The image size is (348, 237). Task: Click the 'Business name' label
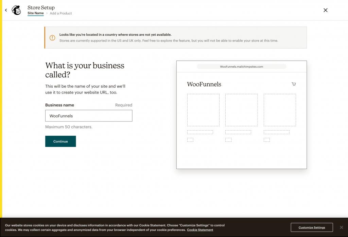point(60,105)
